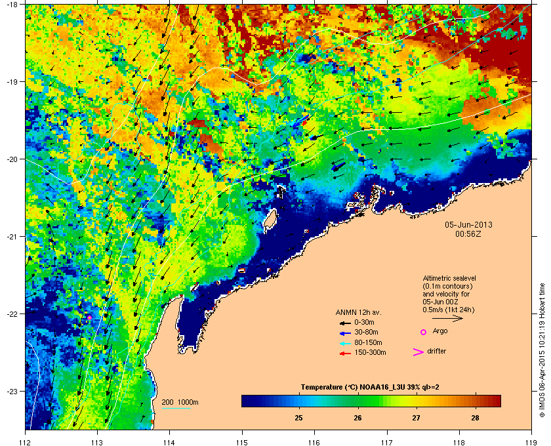Viewport: 551px width, 446px height.
Task: Click the cyan 80-150m legend arrow
Action: [345, 343]
